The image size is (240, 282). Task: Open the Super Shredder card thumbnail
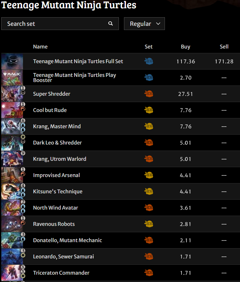[12, 94]
